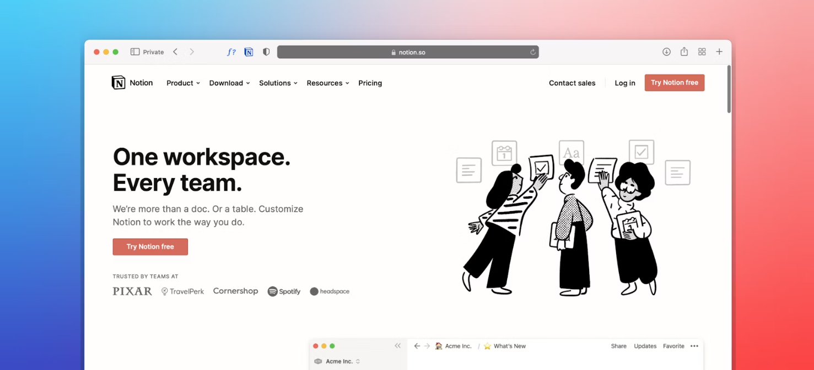Expand the Download dropdown menu
Viewport: 814px width, 370px height.
pyautogui.click(x=229, y=83)
